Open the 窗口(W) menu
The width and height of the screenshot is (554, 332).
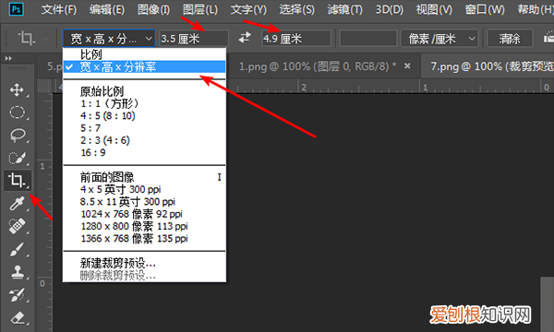485,9
